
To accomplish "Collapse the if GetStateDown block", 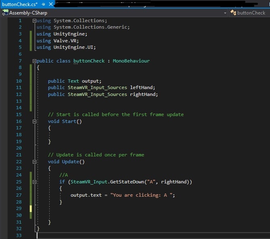I will [34, 182].
